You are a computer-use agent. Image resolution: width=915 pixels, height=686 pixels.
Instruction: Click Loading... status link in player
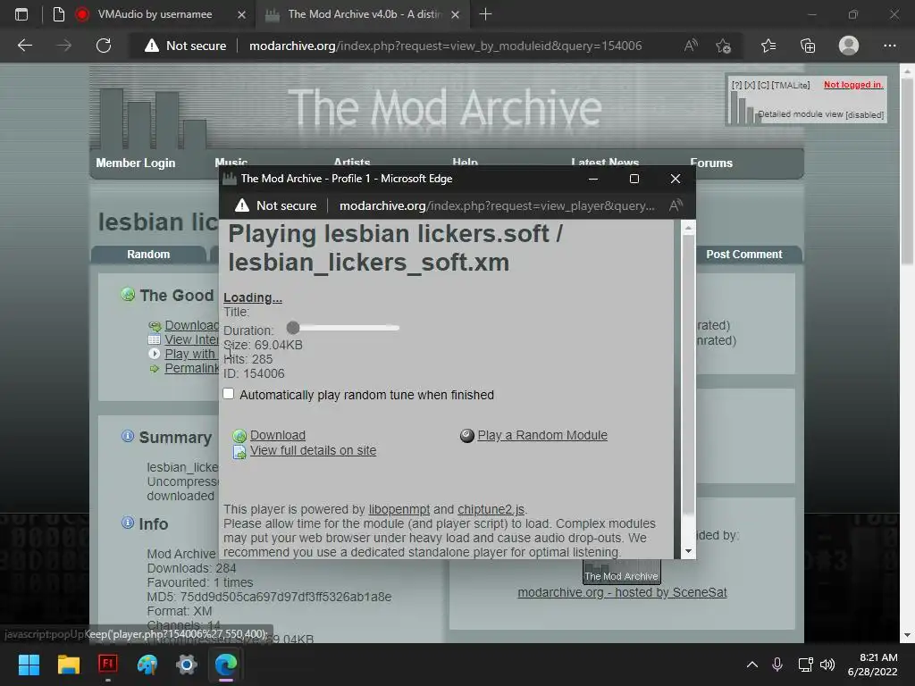253,297
